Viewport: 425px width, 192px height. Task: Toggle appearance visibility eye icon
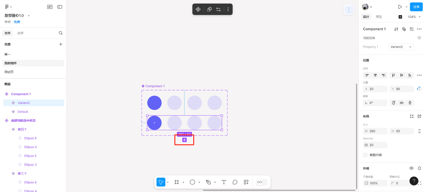[x=412, y=168]
